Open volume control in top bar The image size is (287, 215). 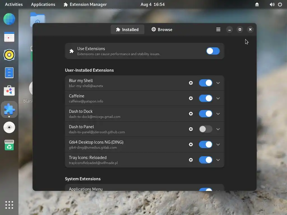pyautogui.click(x=272, y=4)
